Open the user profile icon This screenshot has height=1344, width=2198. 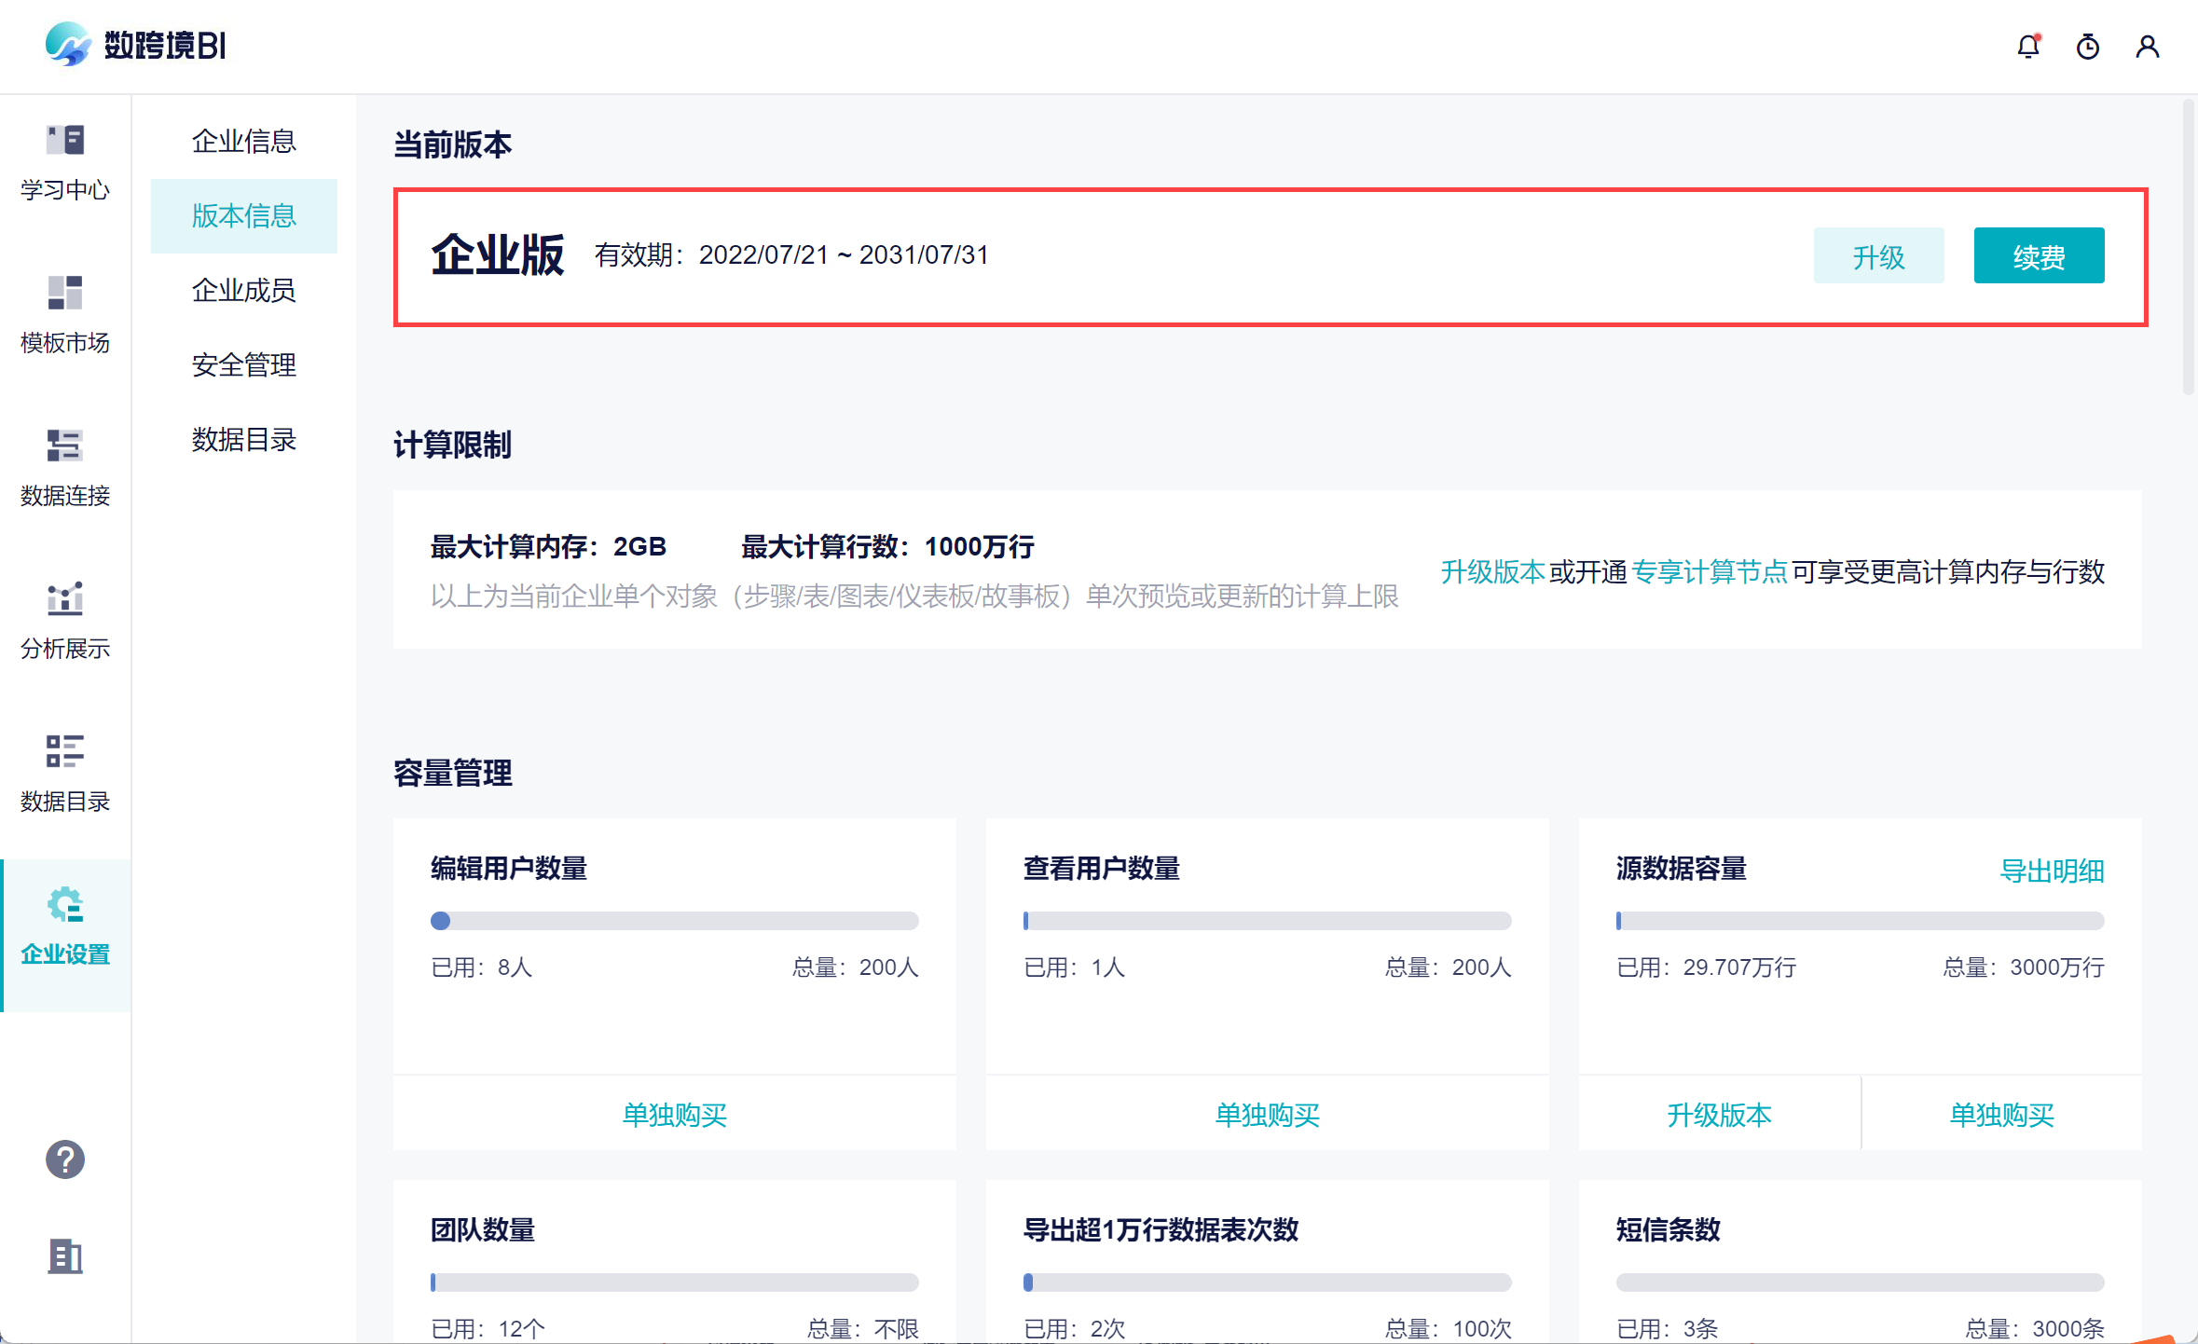point(2148,47)
